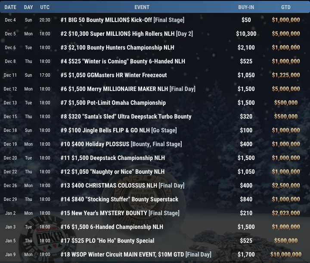Click the Jan 9 date cell

point(10,254)
